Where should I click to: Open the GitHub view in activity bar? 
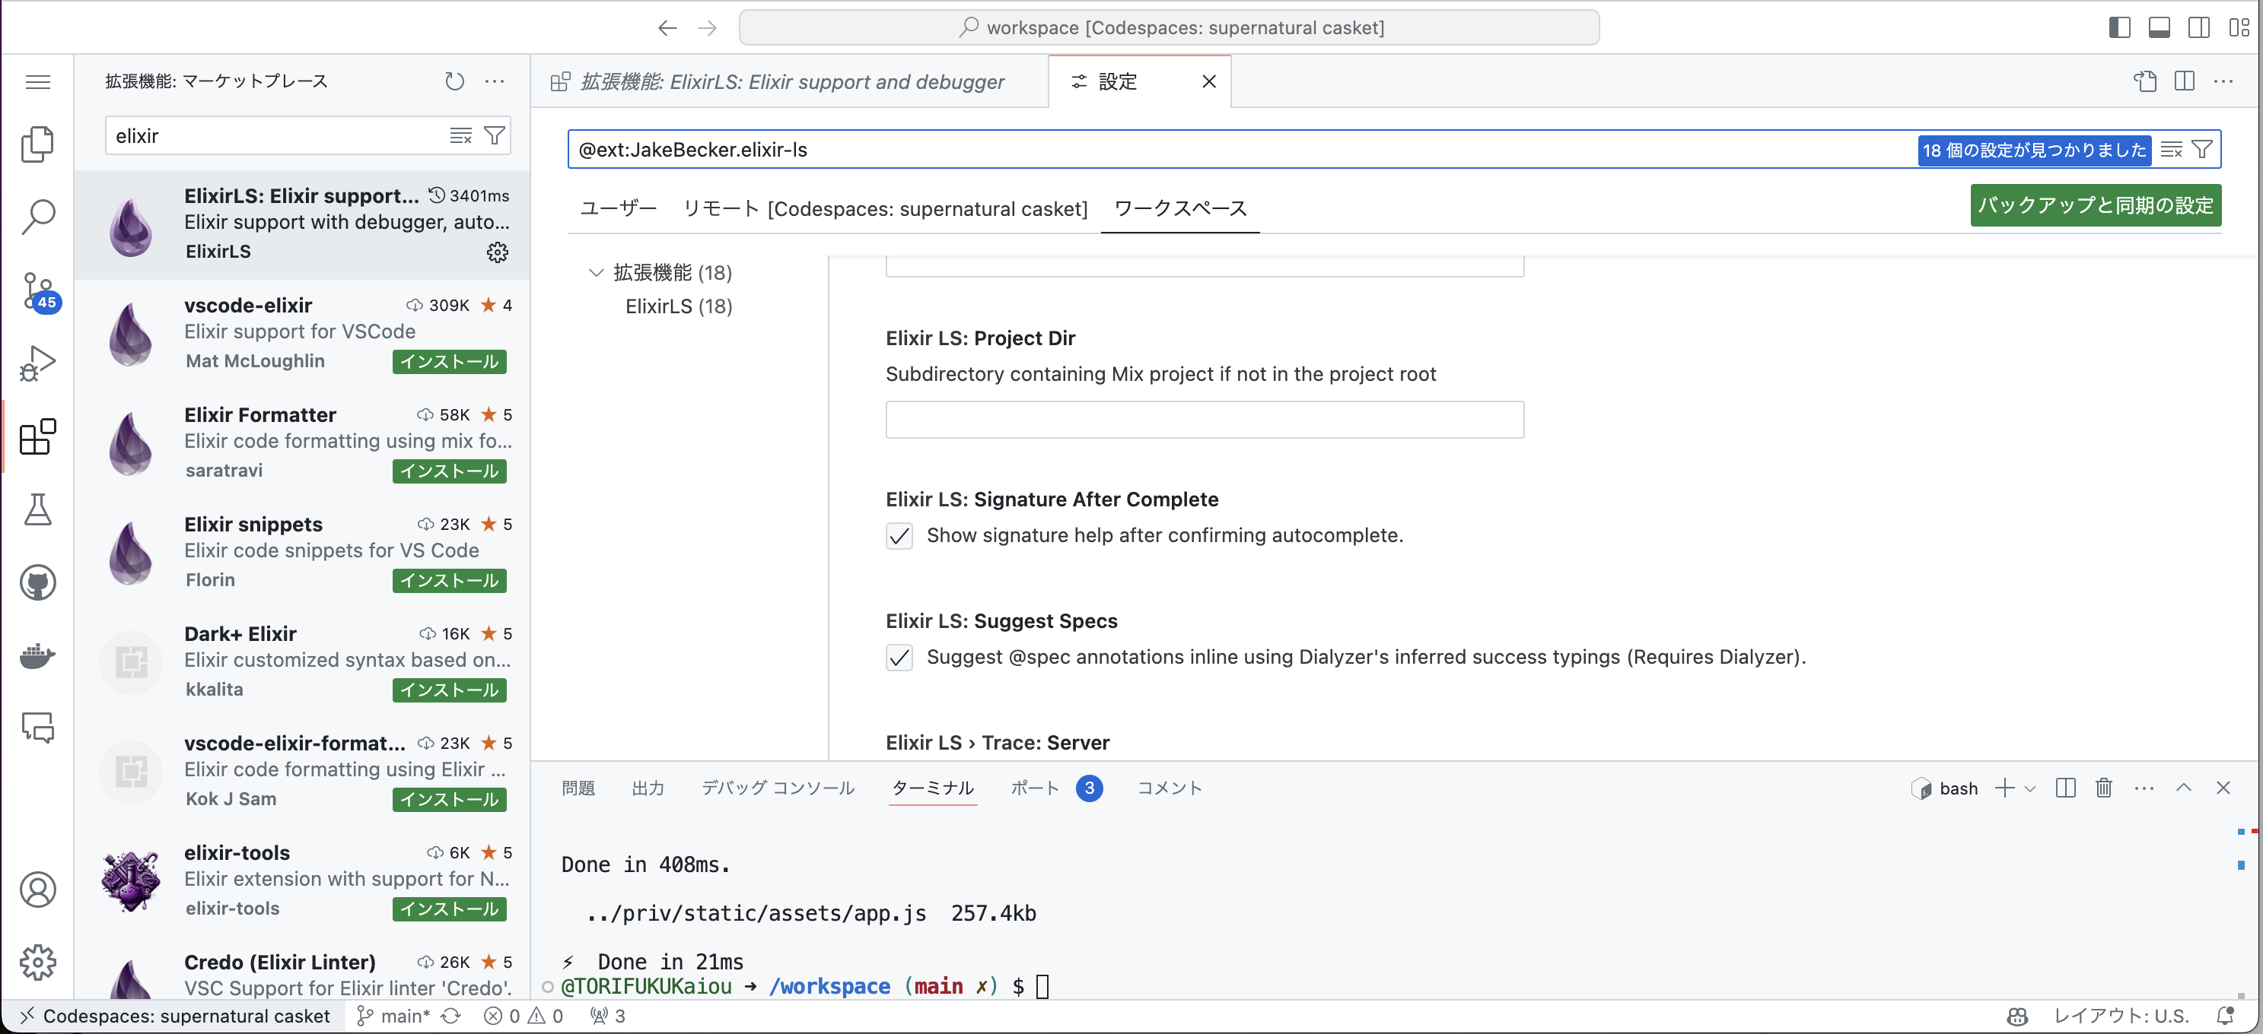click(x=37, y=582)
